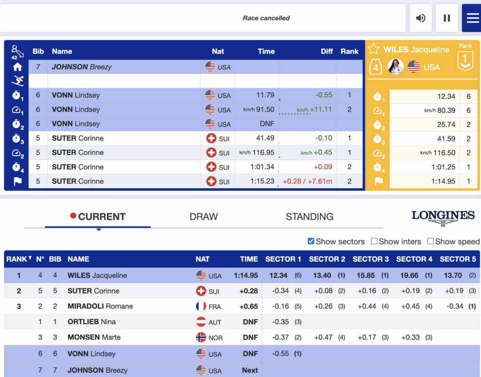Viewport: 481px width, 377px height.
Task: Pause the live timing feed
Action: pos(447,18)
